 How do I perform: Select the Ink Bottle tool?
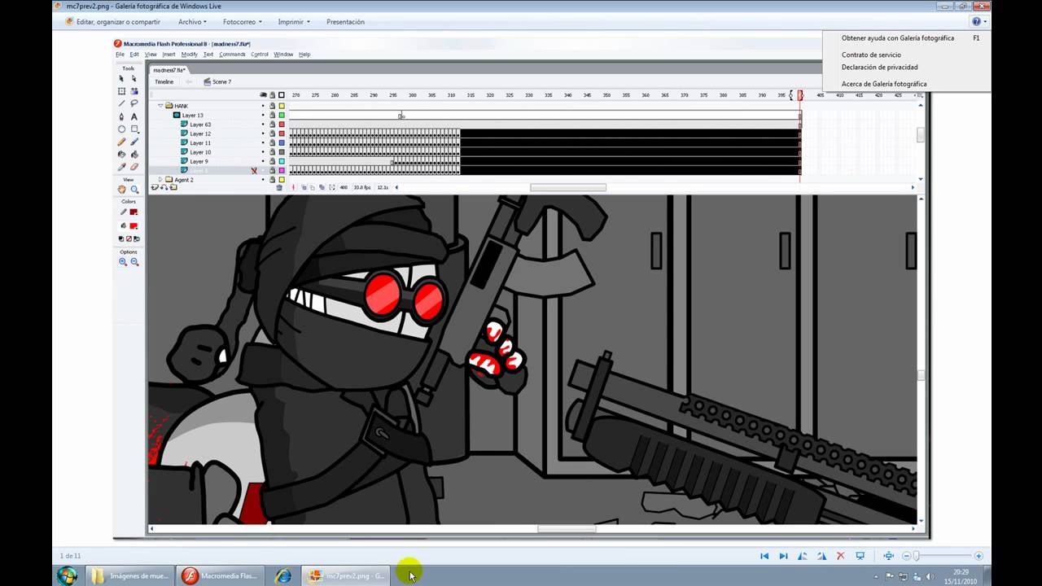click(122, 154)
